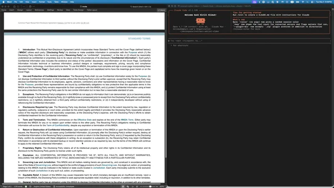Open the Table Layout ribbon tab
Image resolution: width=334 pixels, height=188 pixels.
pos(92,10)
